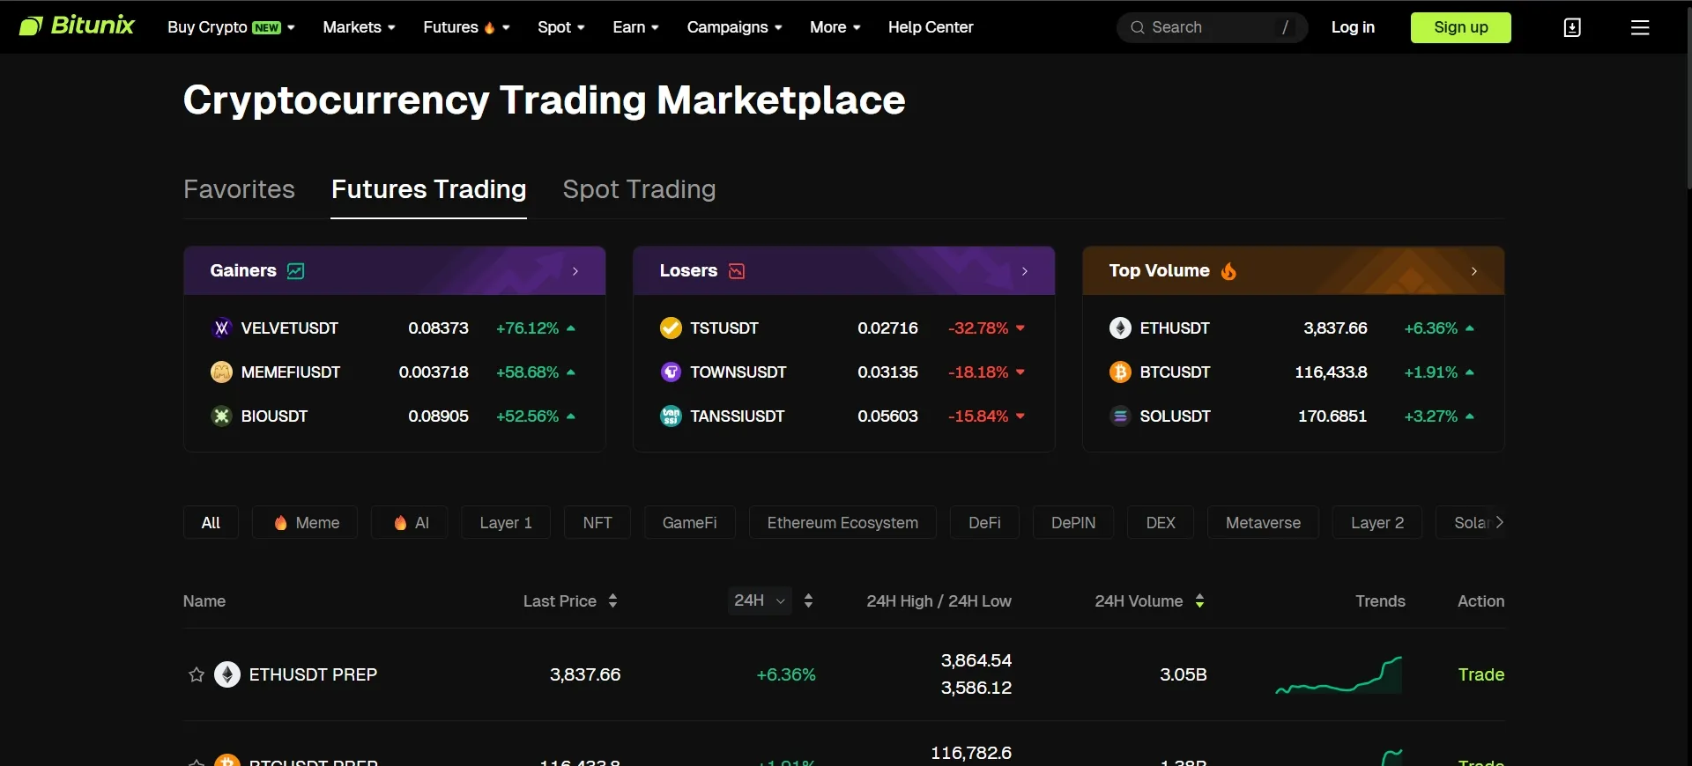
Task: Click the TANSSIUSDT coin icon
Action: click(x=671, y=416)
